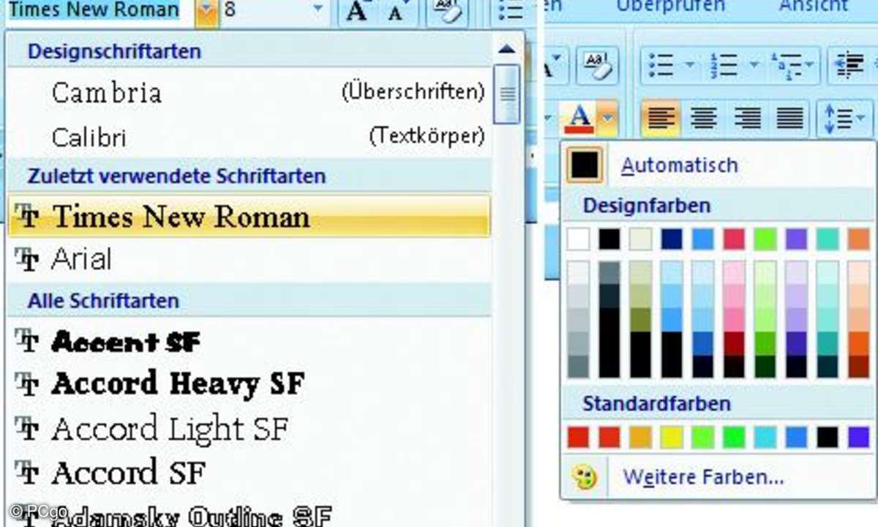Select Times New Roman in the font list
878x527 pixels.
tap(249, 217)
